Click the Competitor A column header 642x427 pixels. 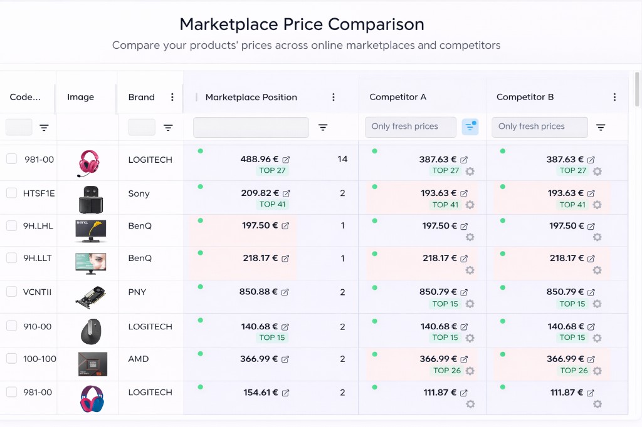(398, 97)
